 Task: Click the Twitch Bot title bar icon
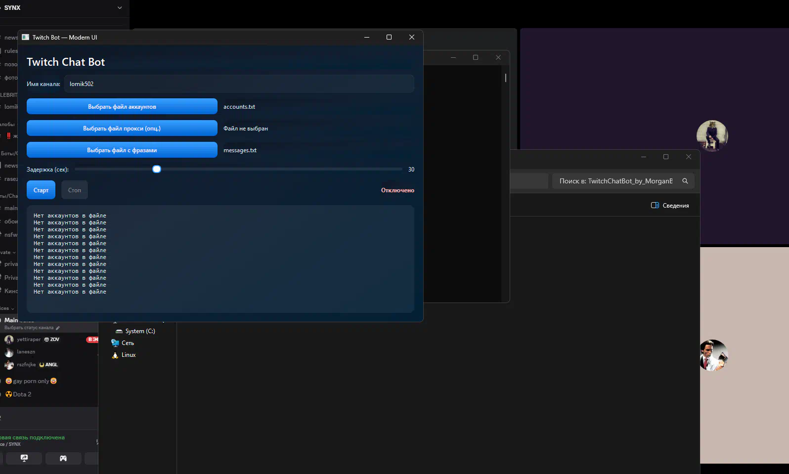pos(26,37)
